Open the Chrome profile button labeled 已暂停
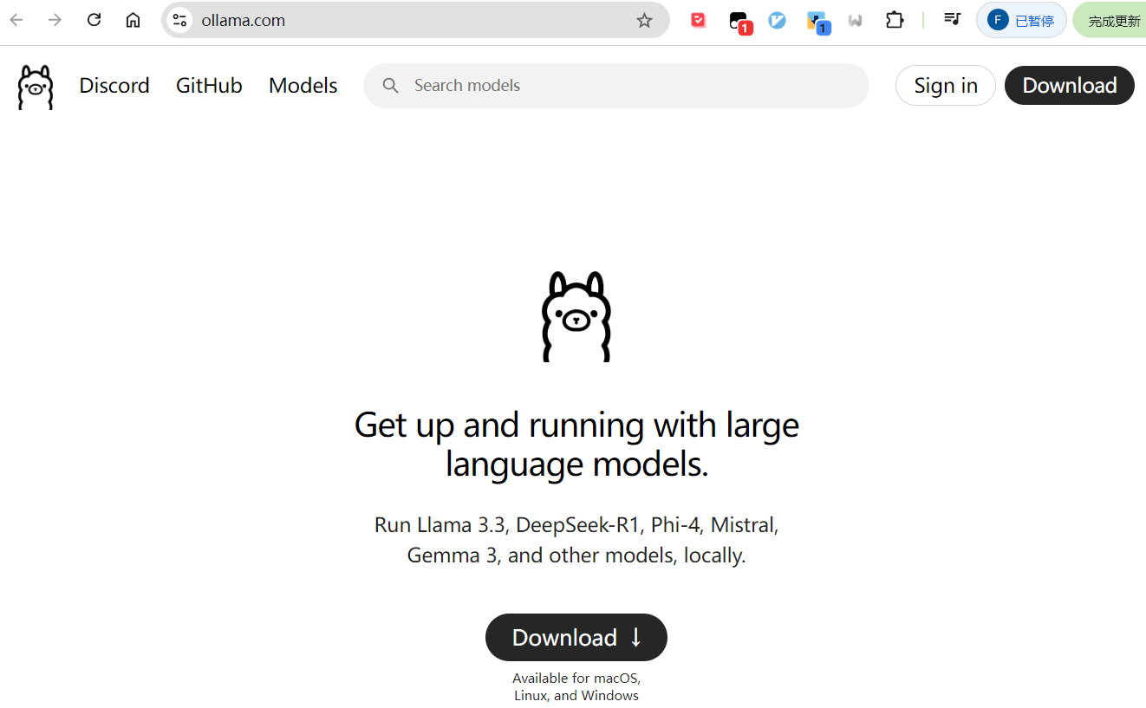Viewport: 1146px width, 708px height. (x=1021, y=20)
